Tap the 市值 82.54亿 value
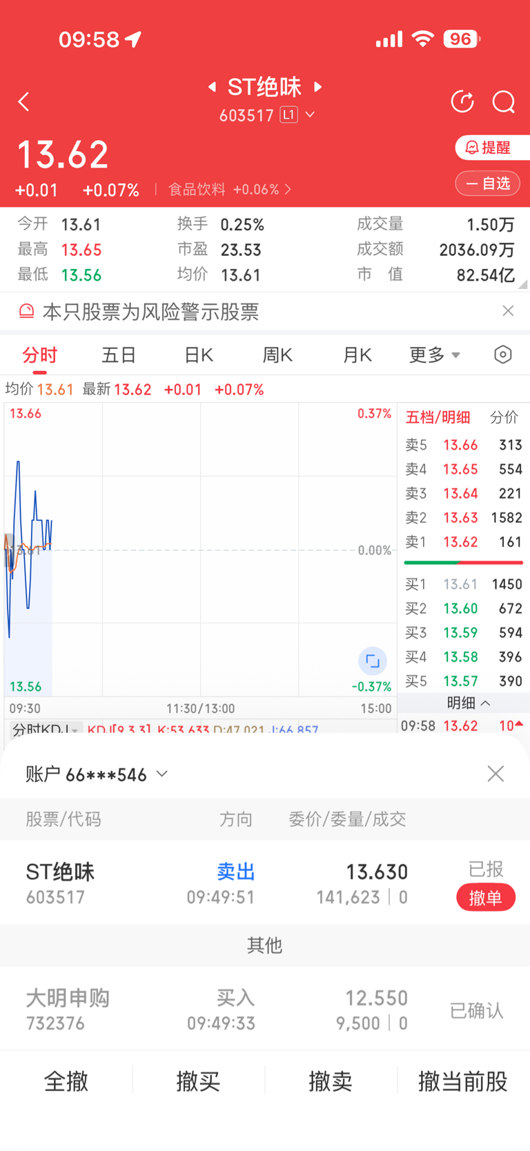The width and height of the screenshot is (530, 1151). coord(486,275)
